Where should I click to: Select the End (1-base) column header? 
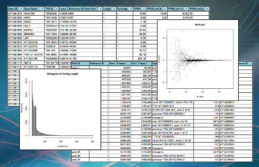[x=141, y=63]
